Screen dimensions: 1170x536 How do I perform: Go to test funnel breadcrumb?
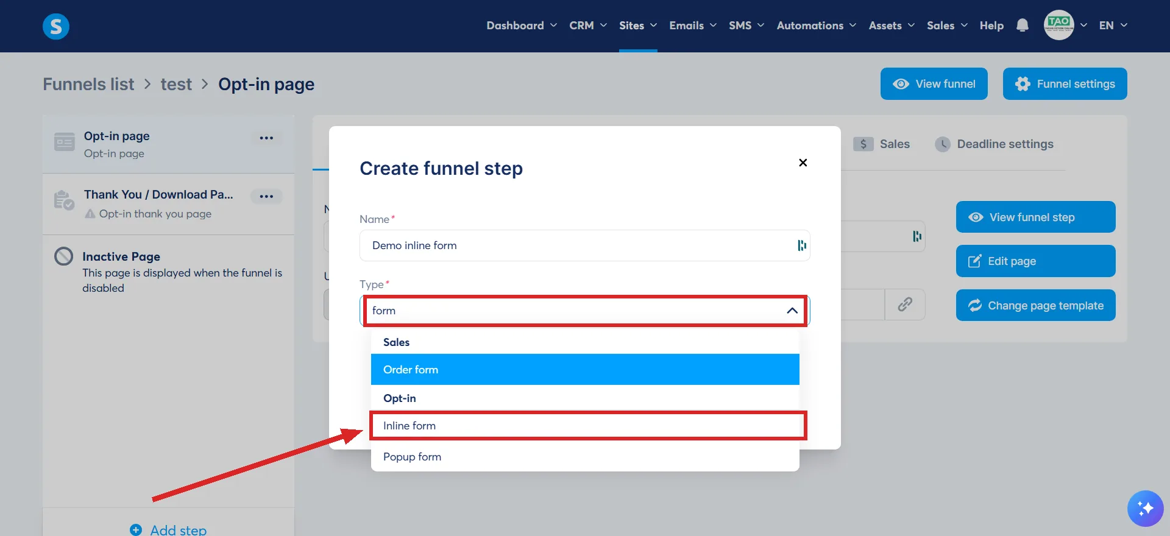pos(176,84)
